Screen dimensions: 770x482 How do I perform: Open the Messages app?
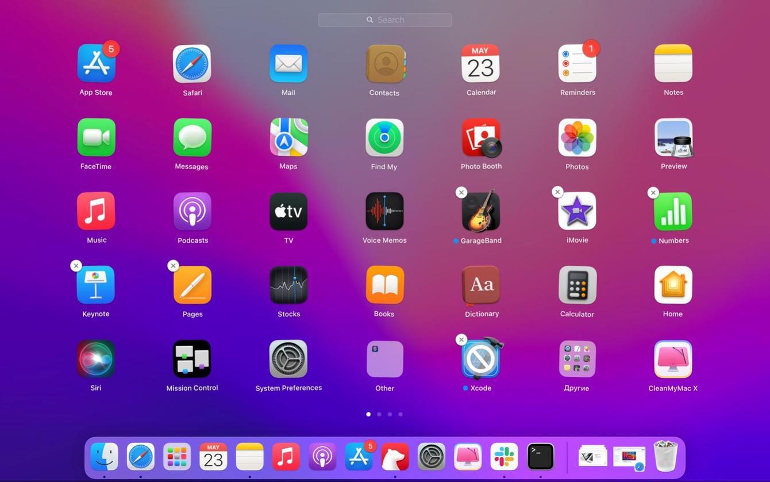pyautogui.click(x=192, y=137)
